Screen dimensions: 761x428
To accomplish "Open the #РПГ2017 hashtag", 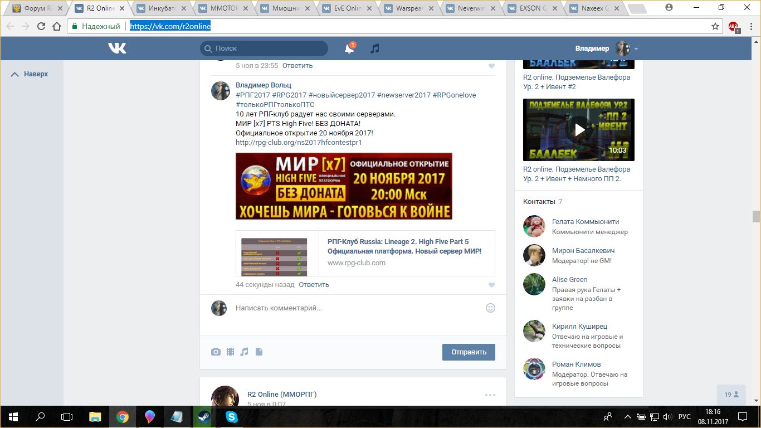I will pyautogui.click(x=253, y=95).
